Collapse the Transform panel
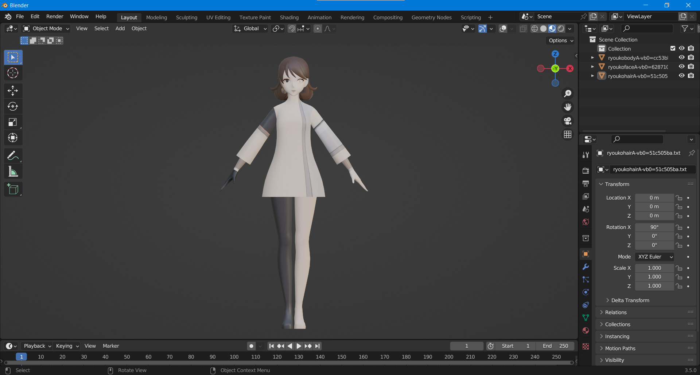The width and height of the screenshot is (700, 375). (617, 184)
